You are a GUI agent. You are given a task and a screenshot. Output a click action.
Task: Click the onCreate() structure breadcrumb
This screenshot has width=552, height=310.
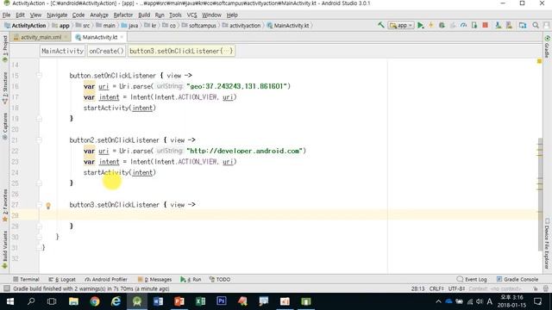(106, 51)
